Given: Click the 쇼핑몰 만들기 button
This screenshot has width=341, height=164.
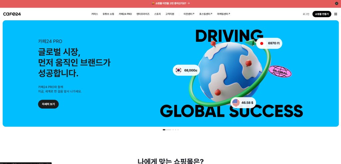Looking at the screenshot, I should pos(322,14).
